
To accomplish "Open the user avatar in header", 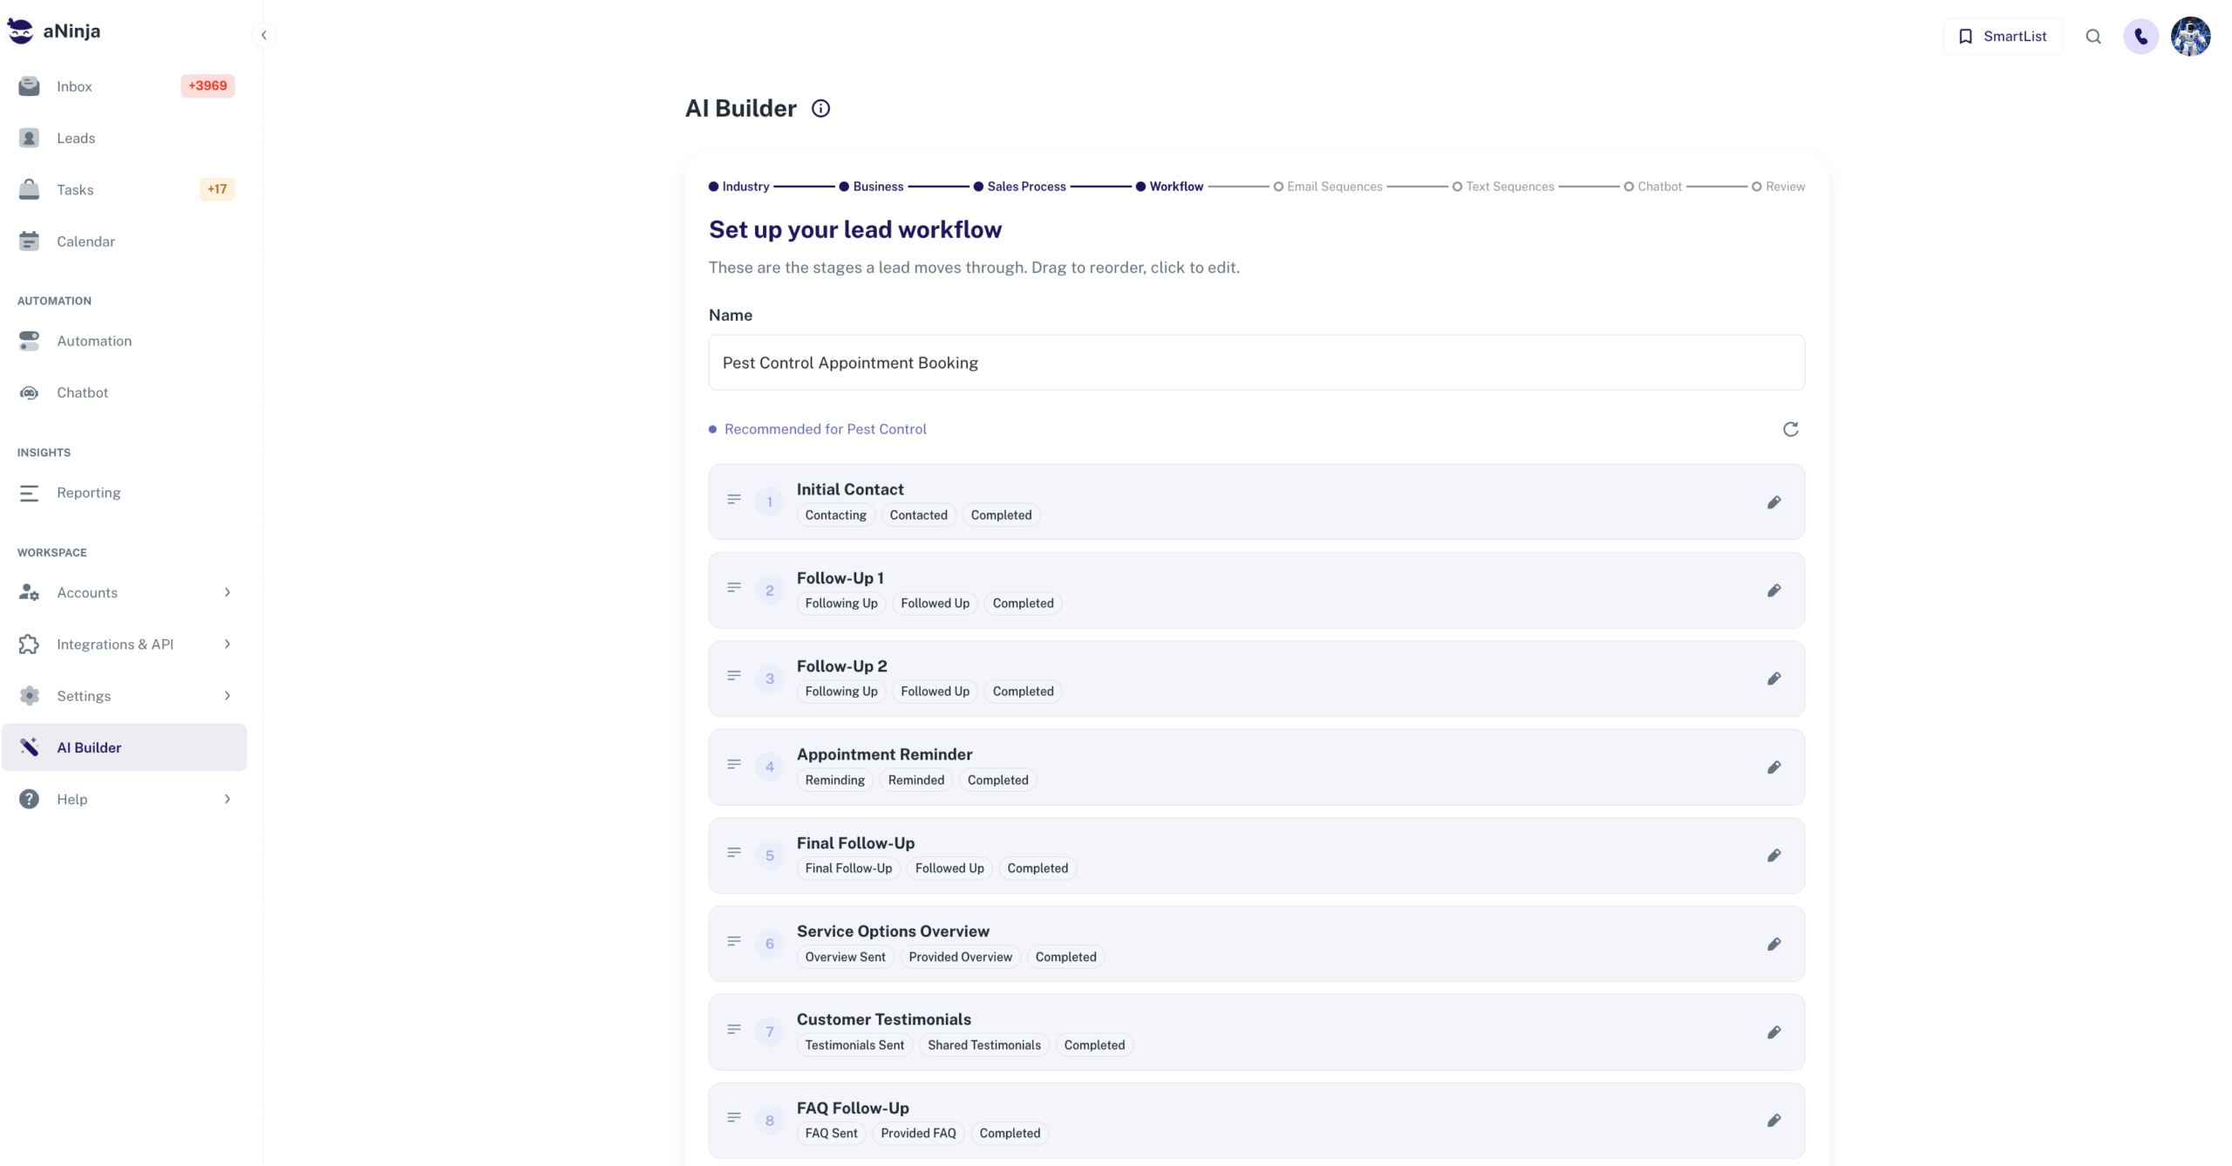I will [x=2190, y=37].
